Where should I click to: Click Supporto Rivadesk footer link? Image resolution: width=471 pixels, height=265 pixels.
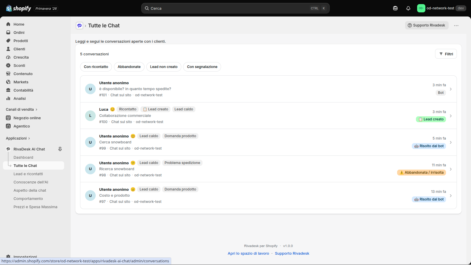pyautogui.click(x=292, y=253)
